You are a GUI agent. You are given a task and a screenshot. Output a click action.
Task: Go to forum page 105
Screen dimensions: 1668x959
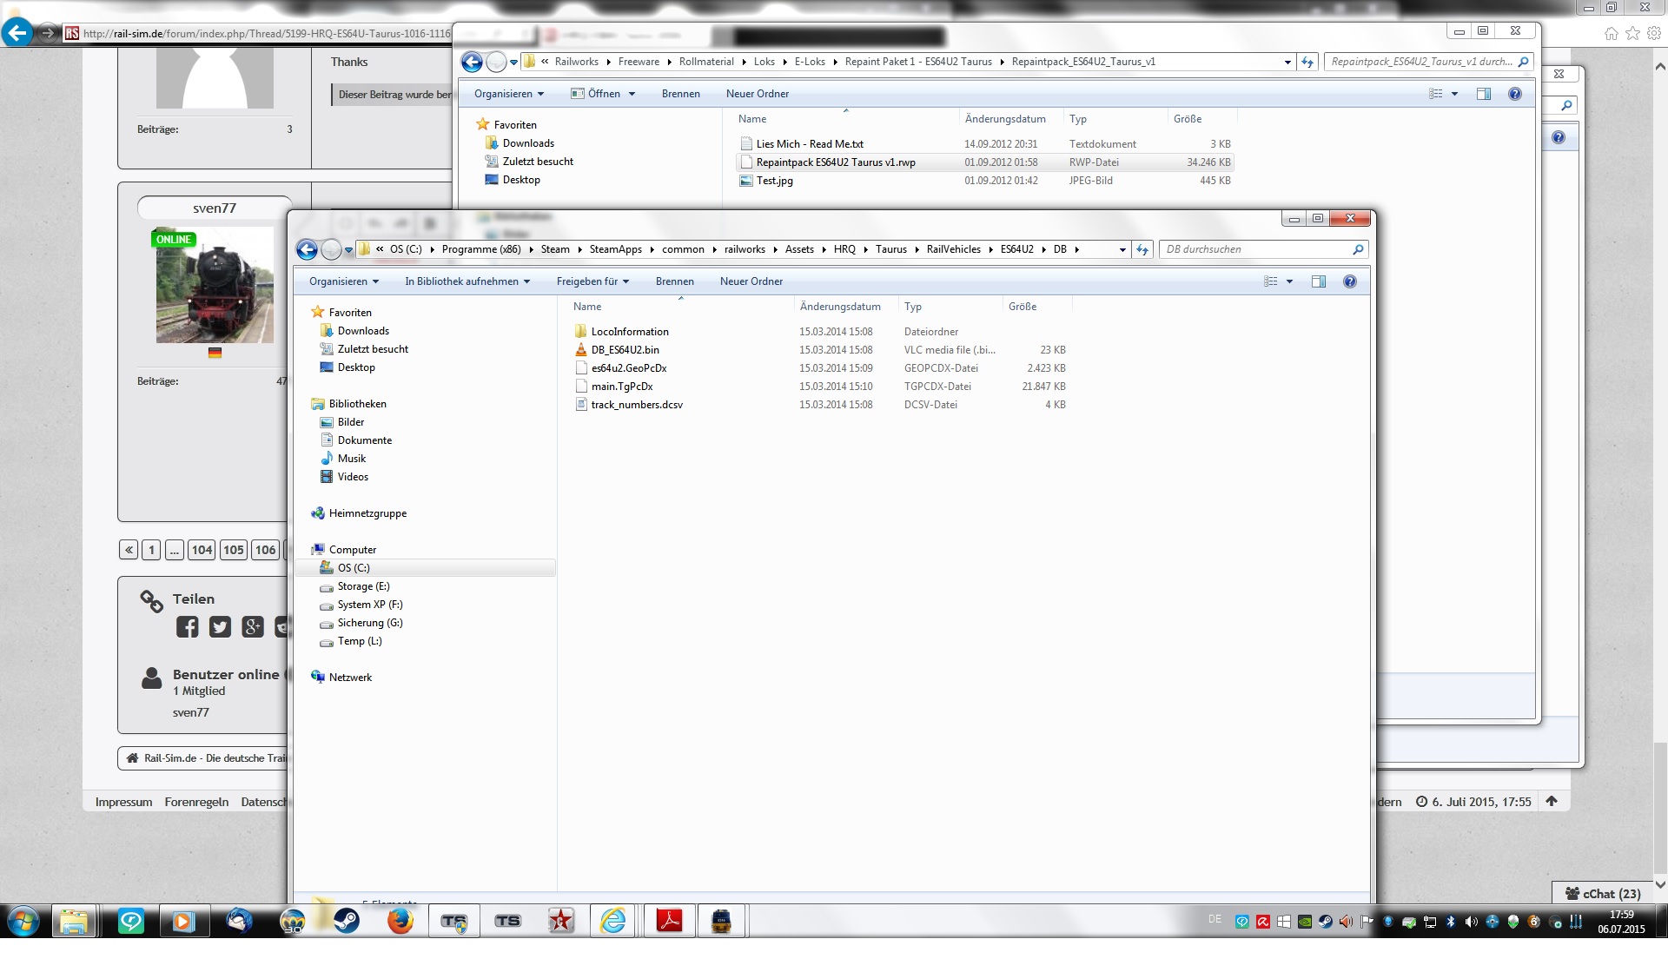[233, 550]
